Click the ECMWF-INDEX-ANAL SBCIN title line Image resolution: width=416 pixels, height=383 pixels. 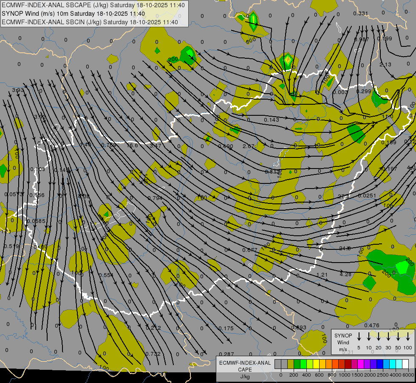point(90,22)
